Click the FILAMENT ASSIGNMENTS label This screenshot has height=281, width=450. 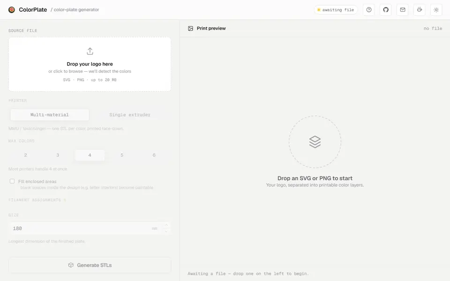pos(35,200)
